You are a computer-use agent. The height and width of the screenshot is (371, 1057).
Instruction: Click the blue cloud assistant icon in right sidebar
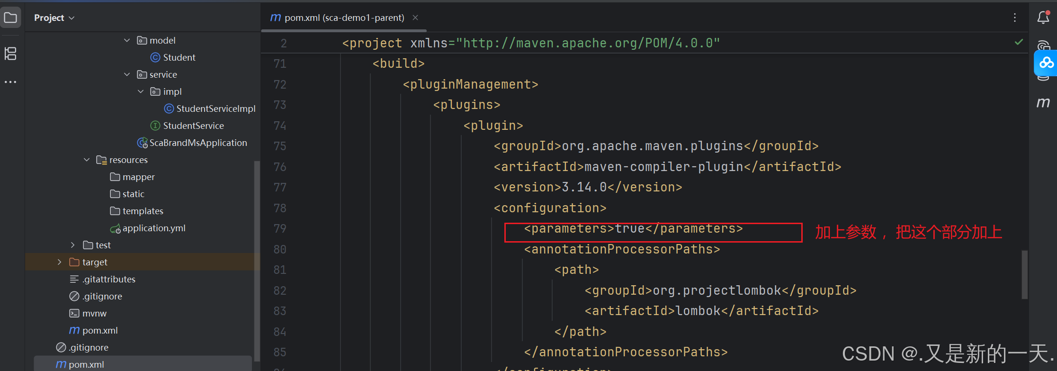tap(1046, 63)
